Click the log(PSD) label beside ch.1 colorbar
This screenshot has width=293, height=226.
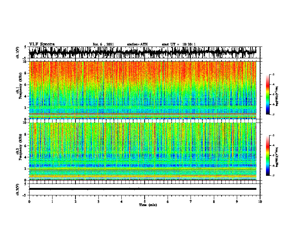click(277, 96)
